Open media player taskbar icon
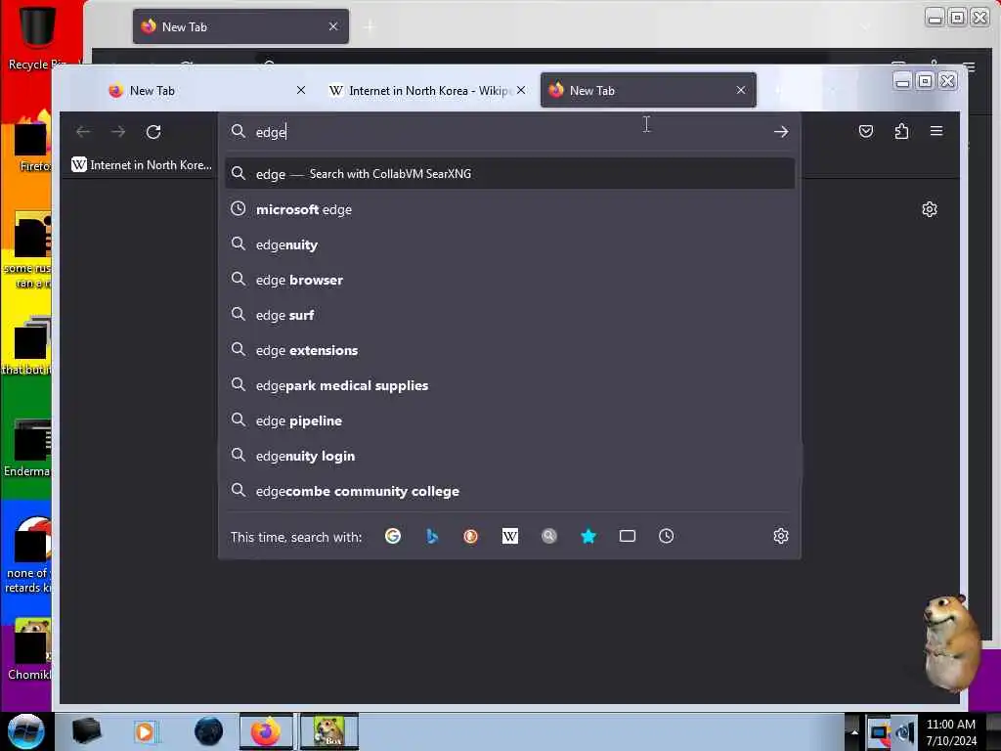The image size is (1001, 751). coord(146,731)
